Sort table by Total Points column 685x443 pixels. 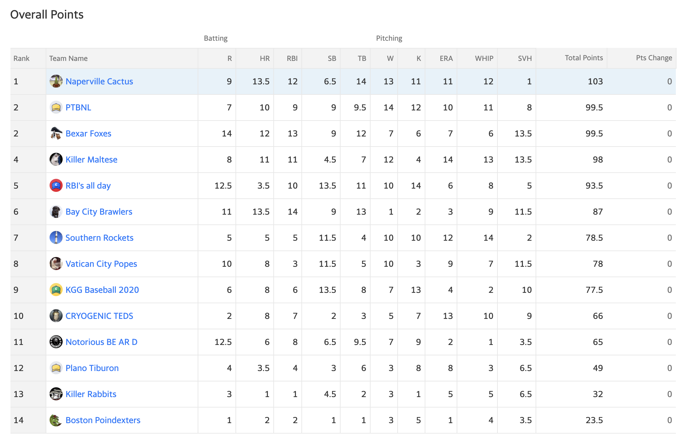point(584,58)
